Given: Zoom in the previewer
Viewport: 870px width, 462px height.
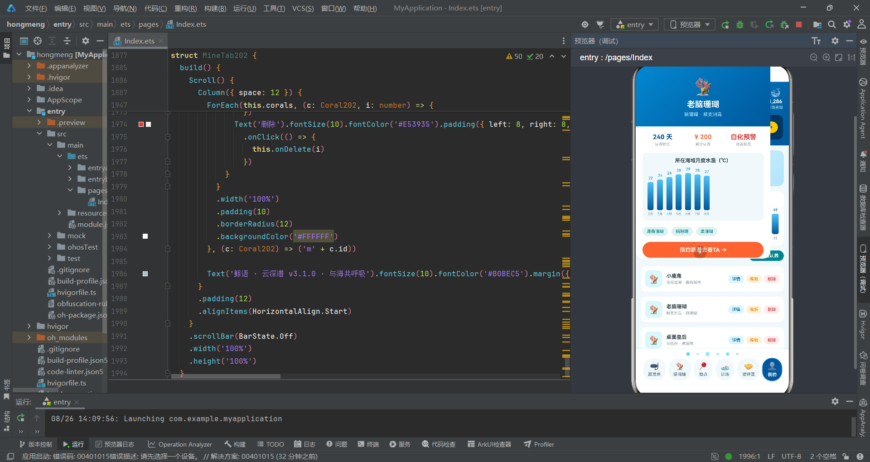Looking at the screenshot, I should pyautogui.click(x=826, y=58).
